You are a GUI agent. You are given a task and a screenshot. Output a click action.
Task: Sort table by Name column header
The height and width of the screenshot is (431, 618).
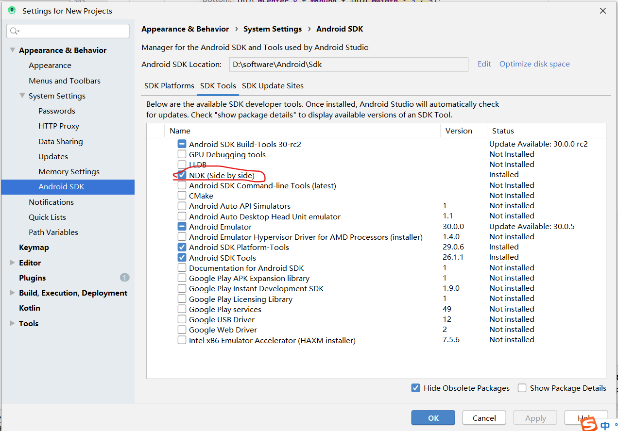tap(303, 131)
